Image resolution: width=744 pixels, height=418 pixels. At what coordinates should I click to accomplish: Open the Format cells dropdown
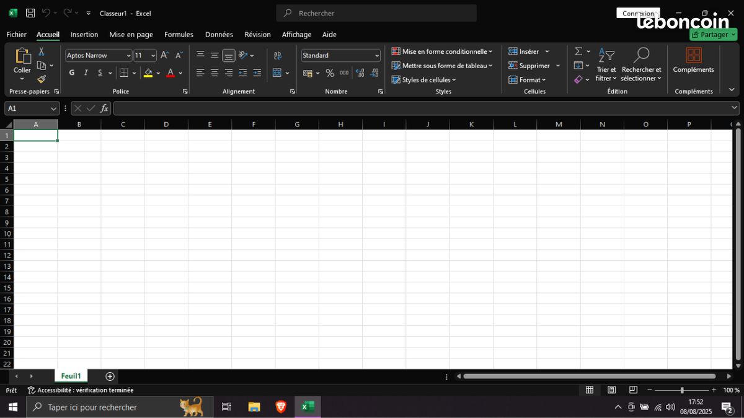tap(528, 80)
